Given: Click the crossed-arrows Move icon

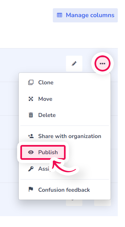Looking at the screenshot, I should click(x=31, y=99).
